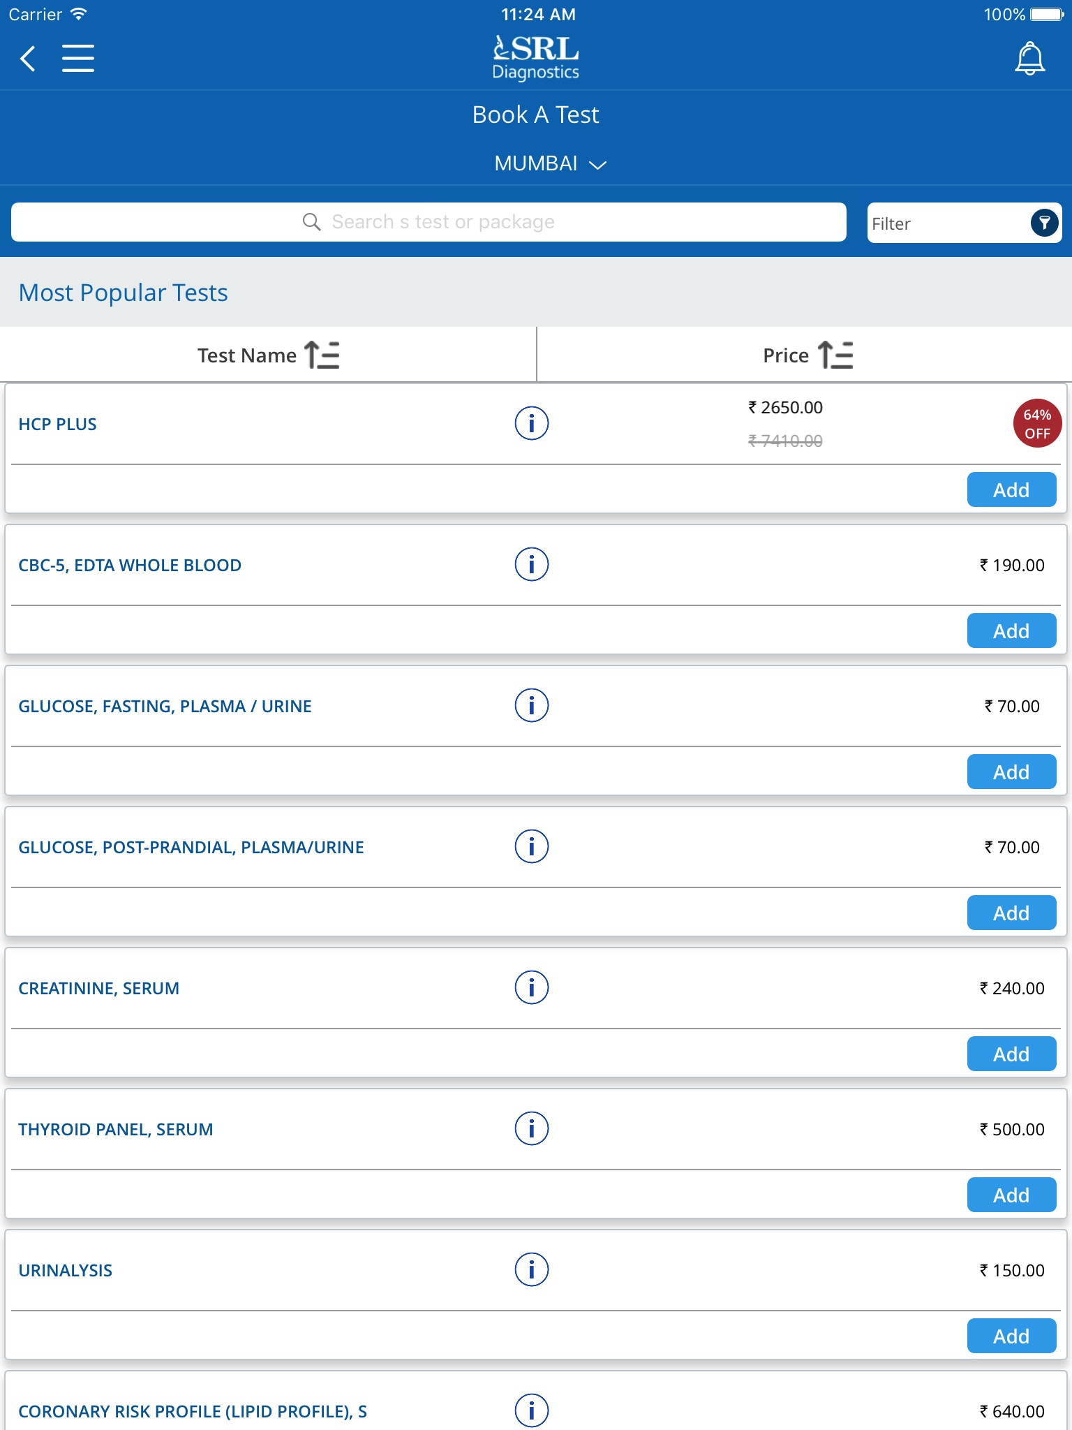Tap the struck-through ₹ 7410.00 price
The height and width of the screenshot is (1430, 1072).
[x=785, y=441]
